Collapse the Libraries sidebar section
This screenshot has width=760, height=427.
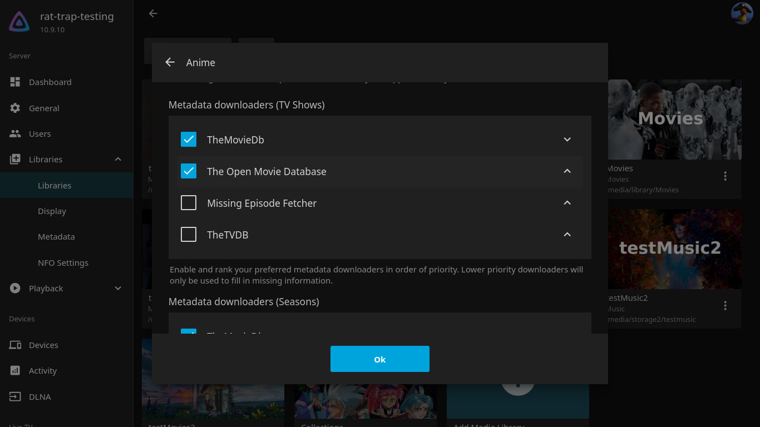[118, 160]
